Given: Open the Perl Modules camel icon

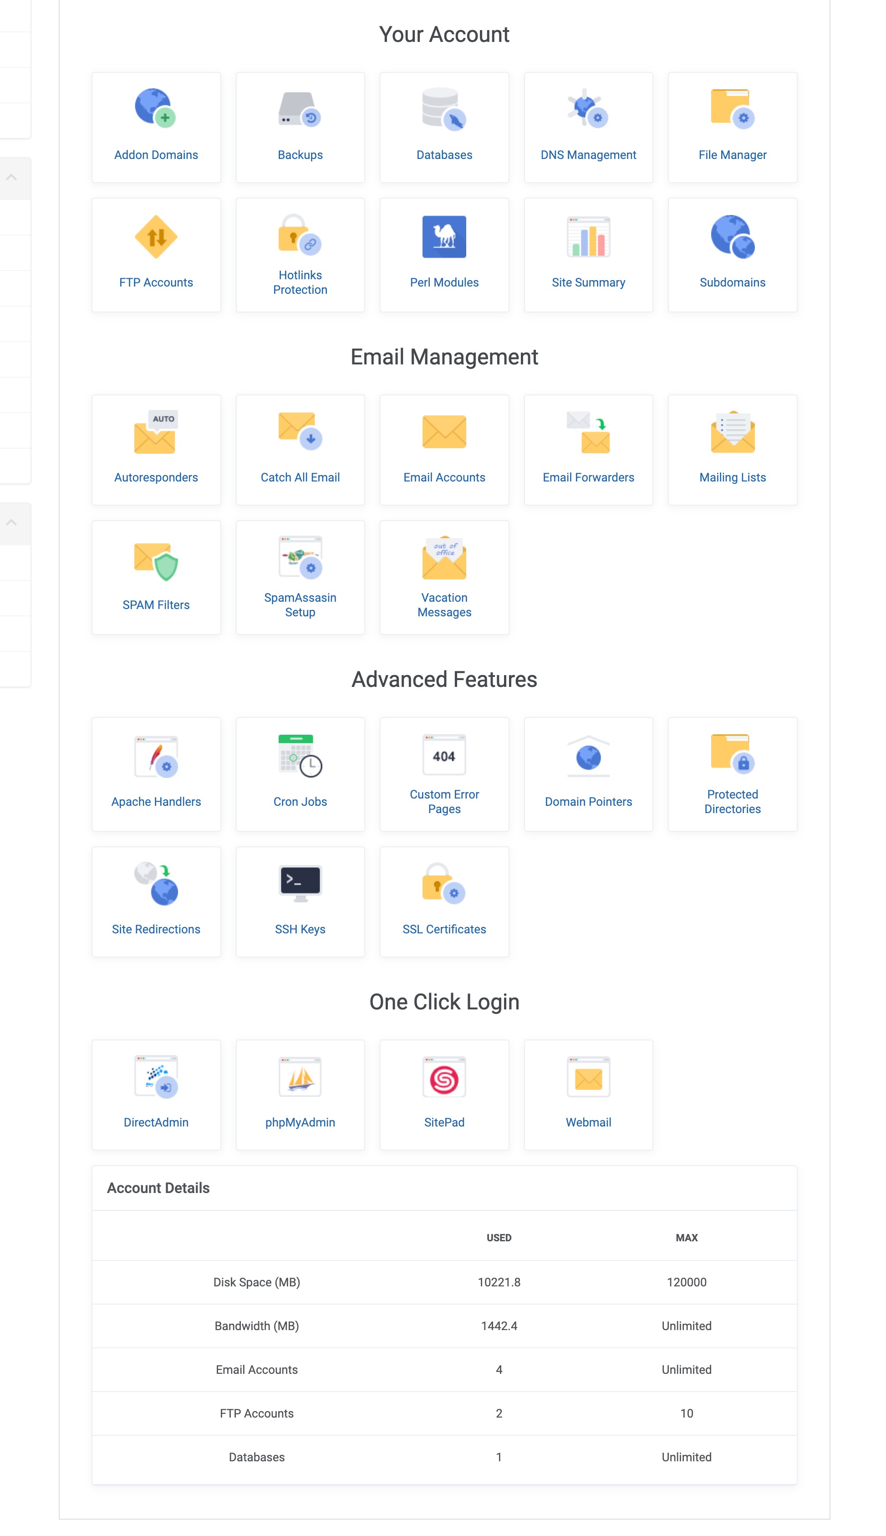Looking at the screenshot, I should [443, 237].
